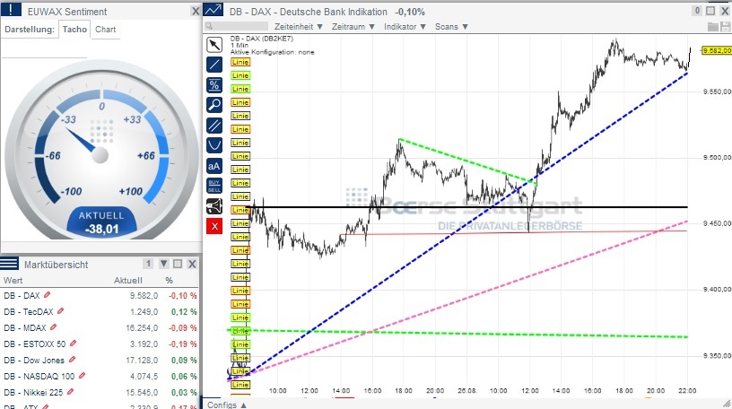Click the search field in the chart toolbar
The width and height of the screenshot is (732, 409).
click(x=236, y=27)
